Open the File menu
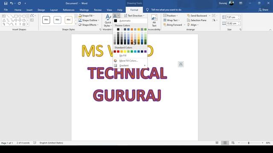Image resolution: width=273 pixels, height=153 pixels. pos(6,10)
